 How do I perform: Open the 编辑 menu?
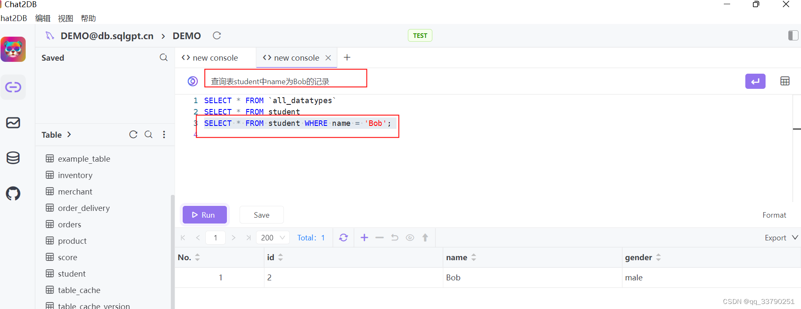(x=43, y=19)
